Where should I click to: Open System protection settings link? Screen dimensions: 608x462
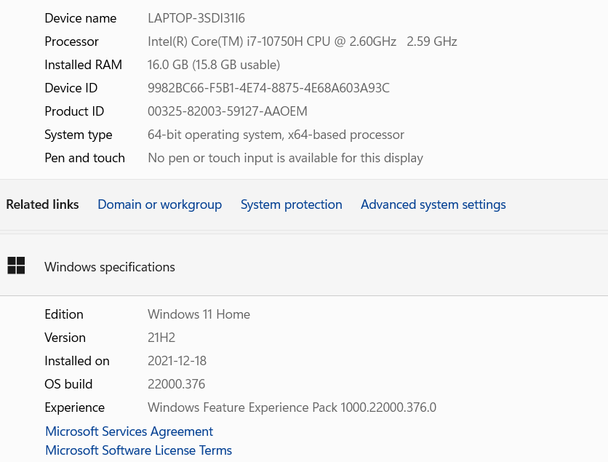(291, 204)
